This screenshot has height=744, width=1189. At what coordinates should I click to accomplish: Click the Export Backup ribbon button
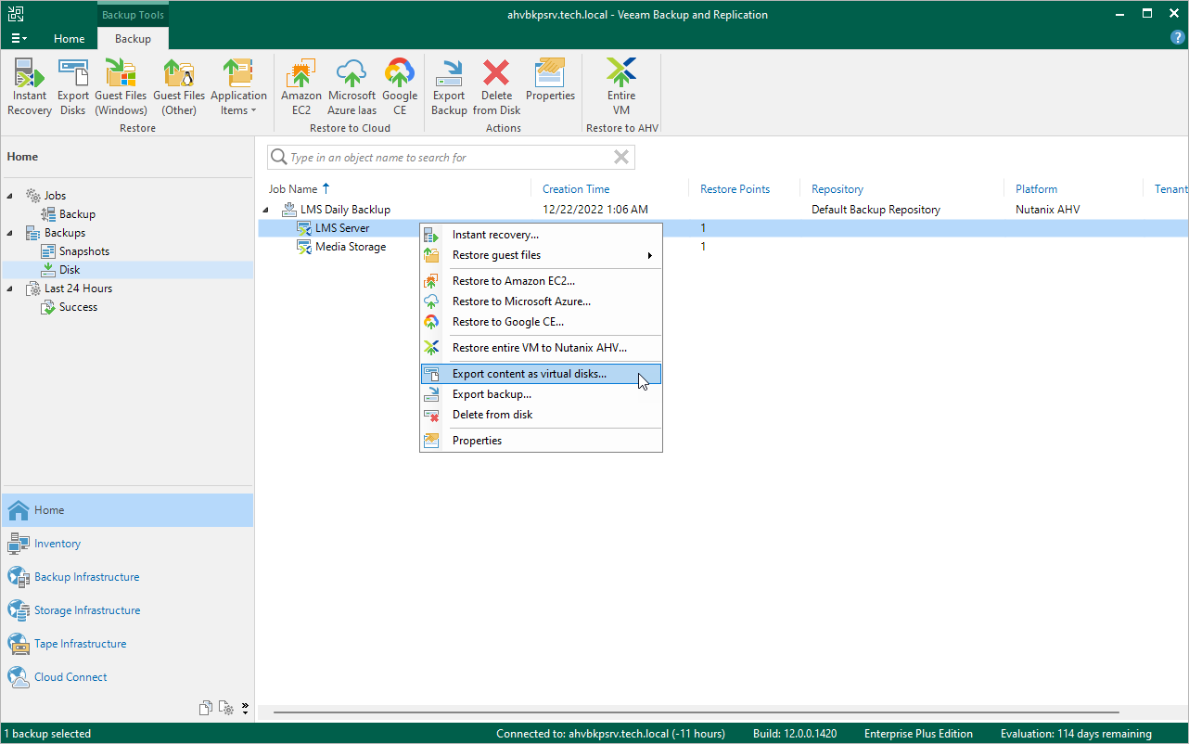(x=449, y=87)
